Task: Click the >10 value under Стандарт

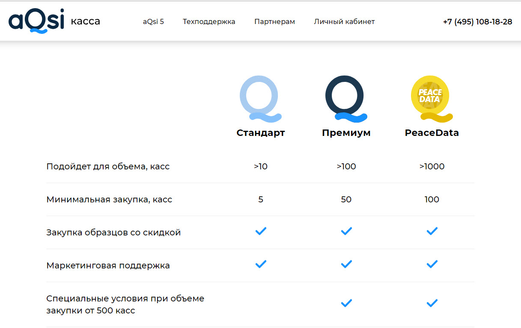Action: pos(261,166)
